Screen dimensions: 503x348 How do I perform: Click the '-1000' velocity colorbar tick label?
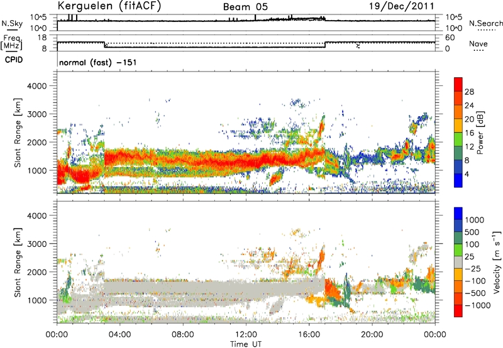478,305
